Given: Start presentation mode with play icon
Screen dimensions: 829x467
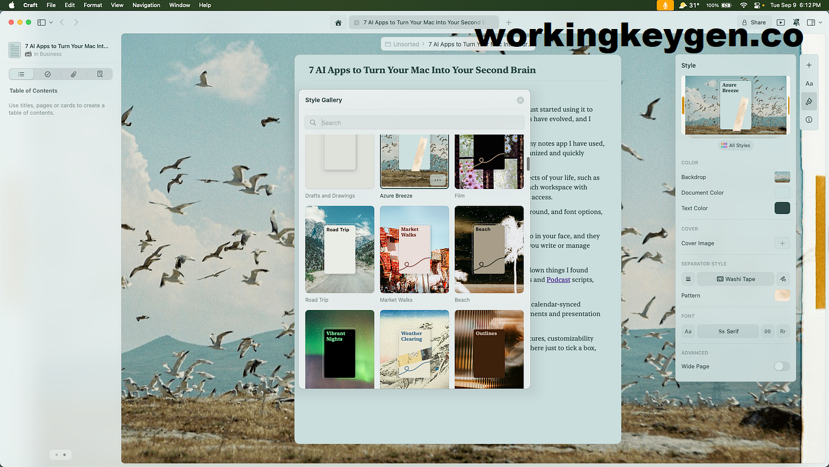Looking at the screenshot, I should pyautogui.click(x=781, y=23).
